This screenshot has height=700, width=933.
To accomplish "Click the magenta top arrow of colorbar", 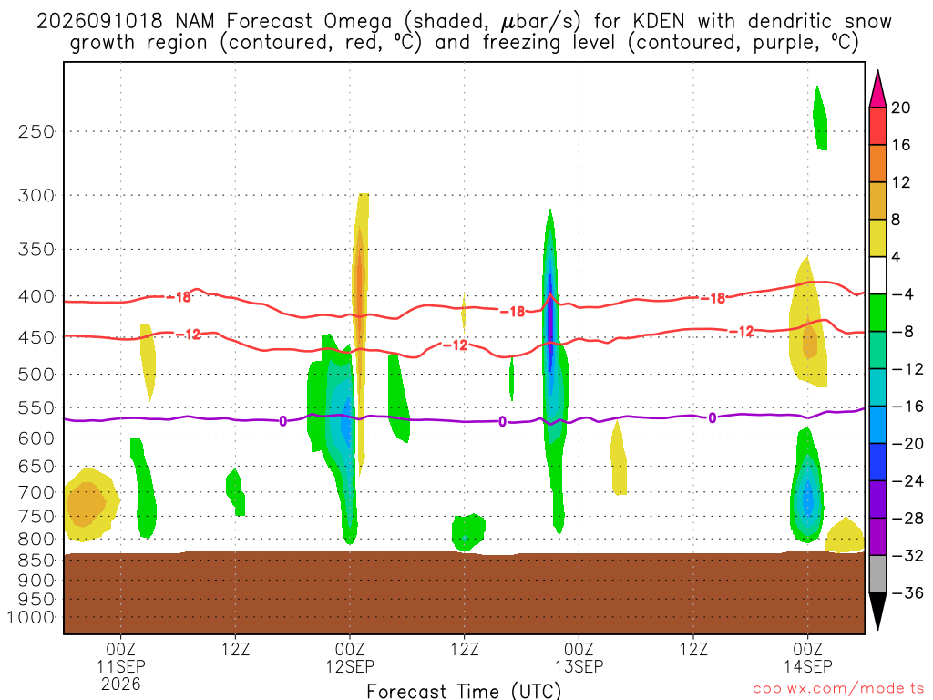I will (x=877, y=88).
